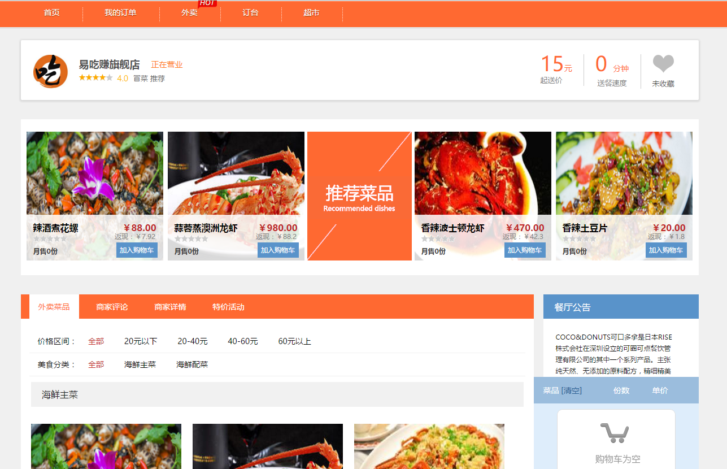Click the 返现：￥88.2 cashback text
727x469 pixels.
click(276, 237)
